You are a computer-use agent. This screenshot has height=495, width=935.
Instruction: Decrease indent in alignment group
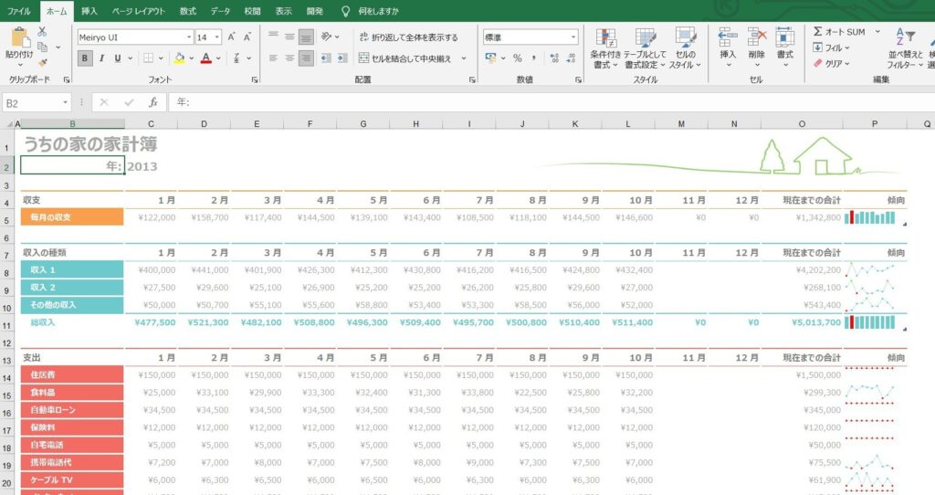tap(326, 58)
